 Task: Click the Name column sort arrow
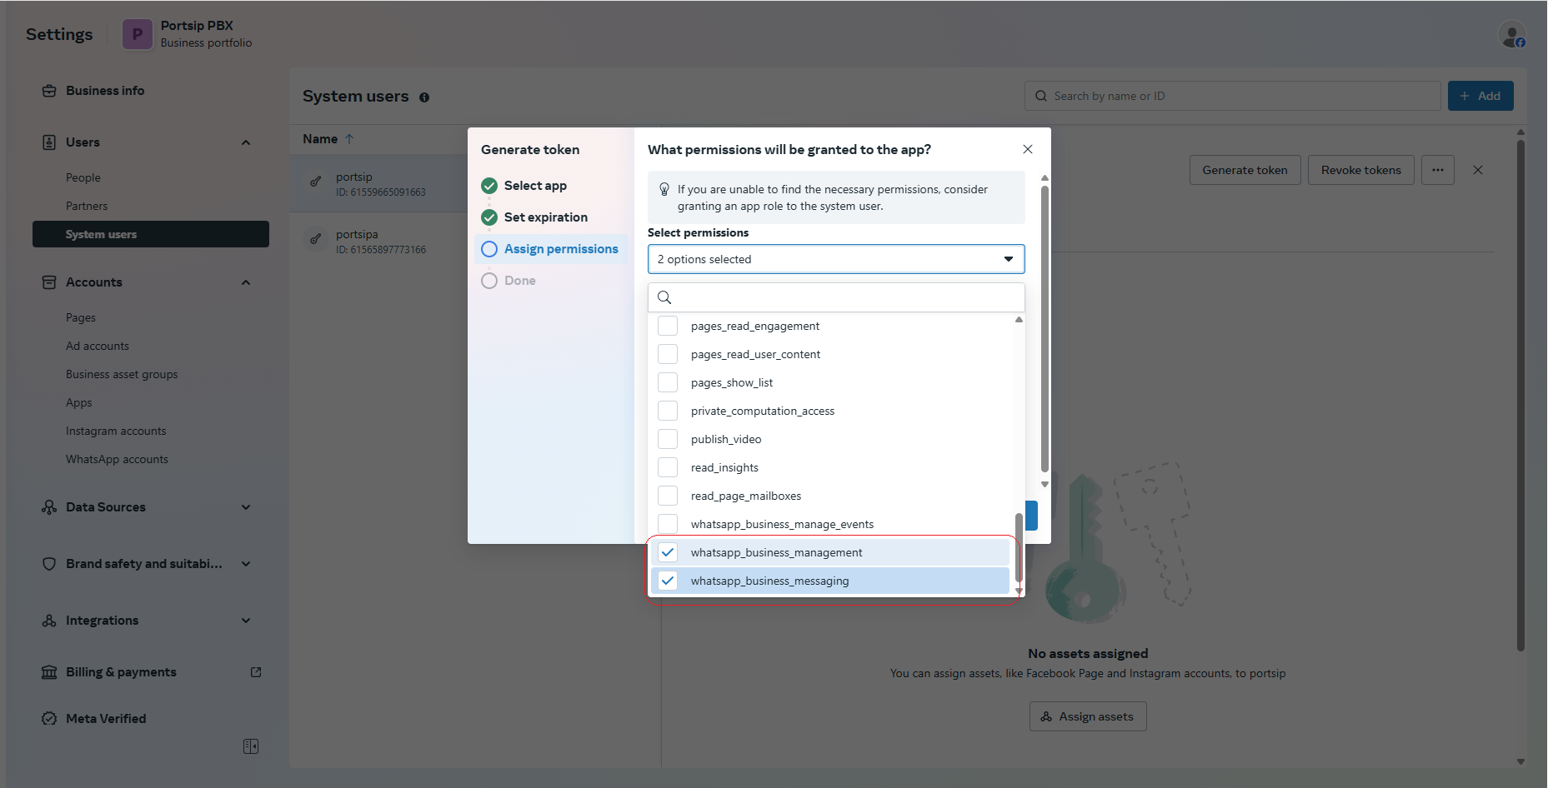click(x=349, y=139)
